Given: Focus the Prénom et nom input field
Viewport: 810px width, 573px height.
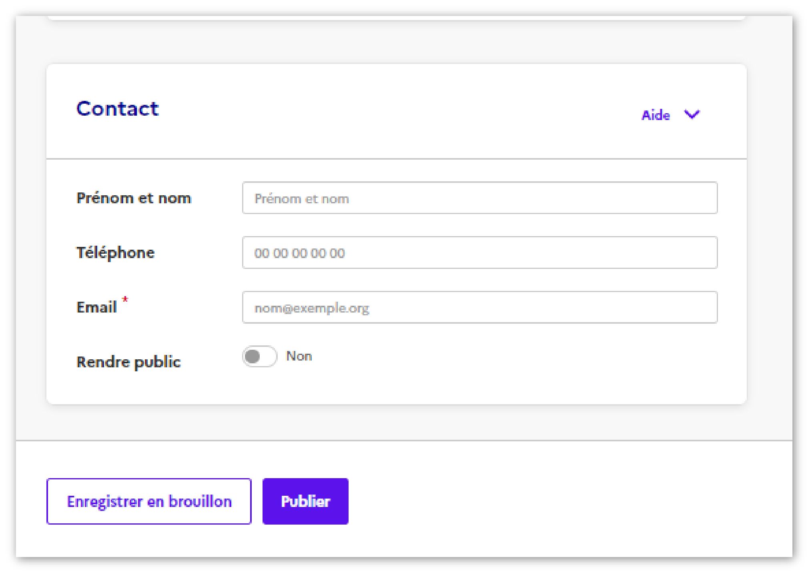Looking at the screenshot, I should tap(479, 198).
